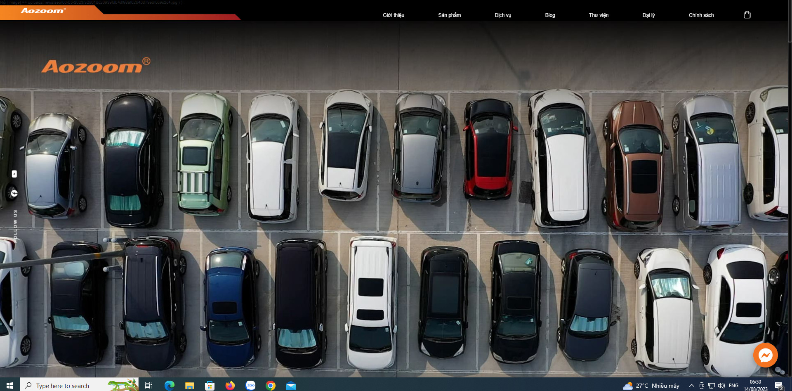Open the Chính sách menu
The height and width of the screenshot is (391, 792).
coord(701,15)
